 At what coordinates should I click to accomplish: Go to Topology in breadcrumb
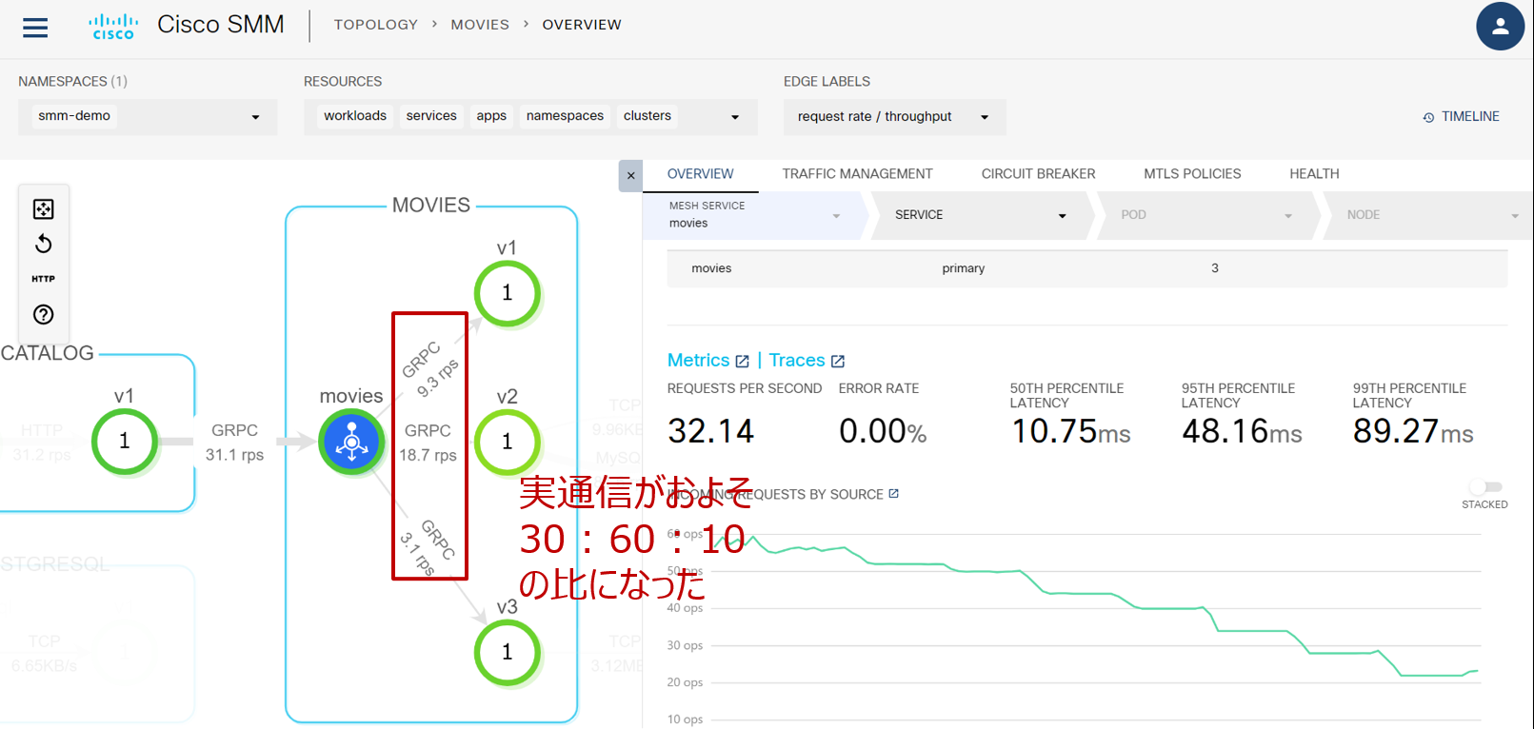point(375,25)
